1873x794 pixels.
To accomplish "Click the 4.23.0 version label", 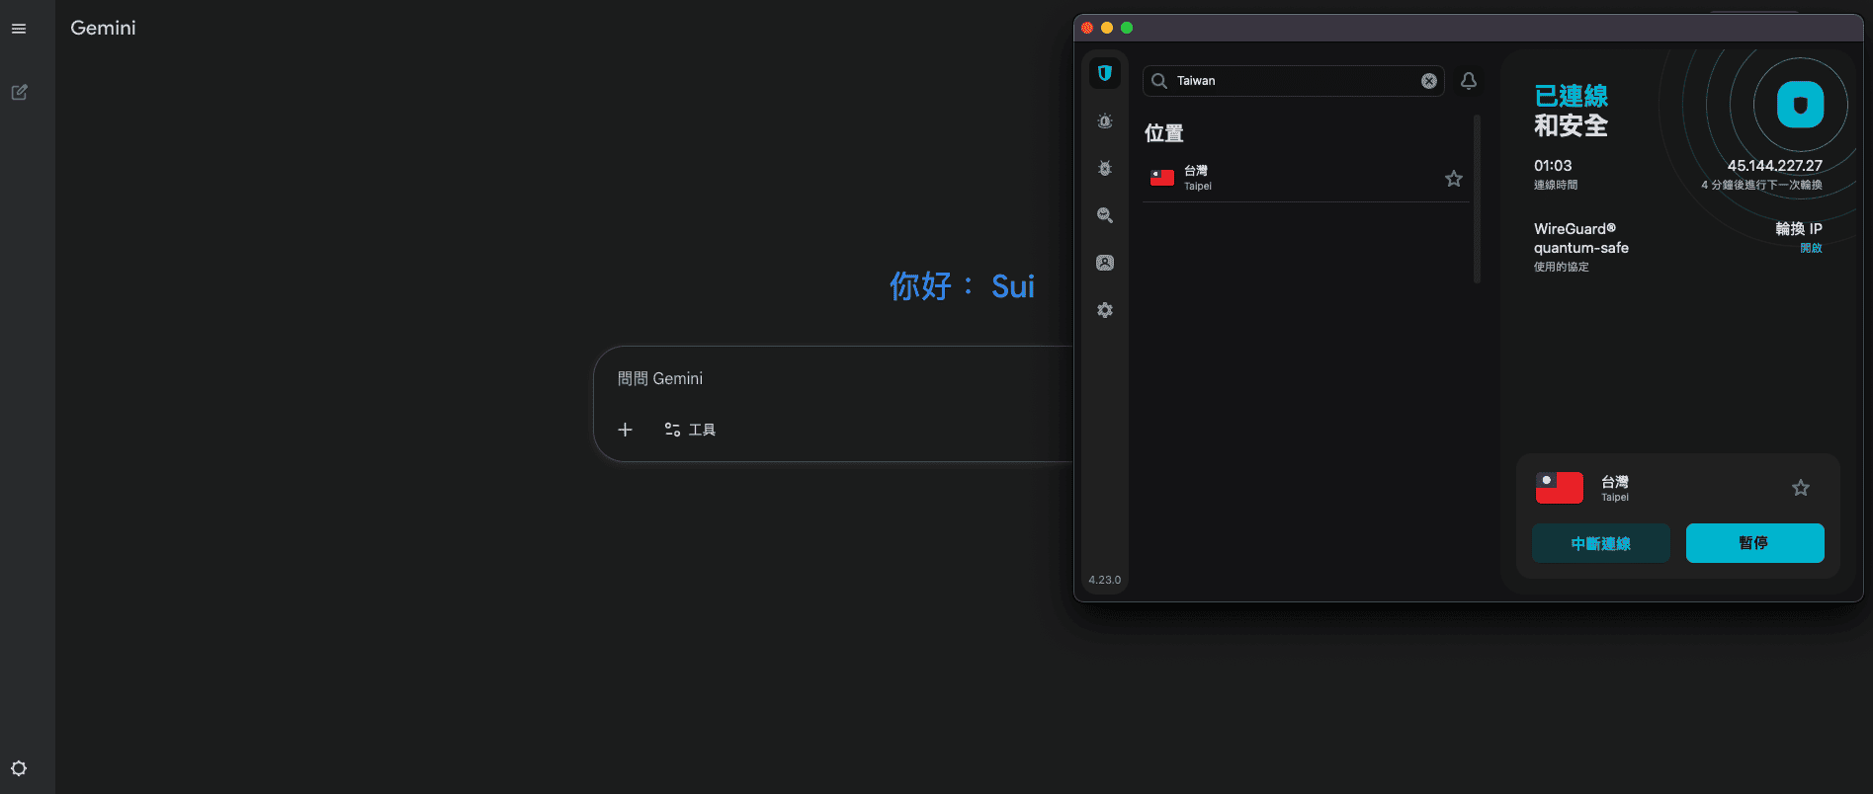I will 1105,580.
